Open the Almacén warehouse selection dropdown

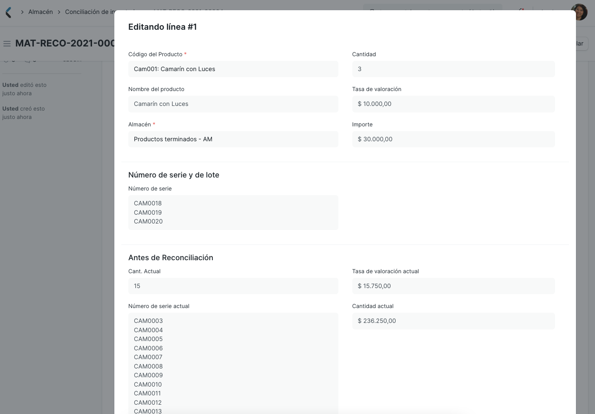(x=233, y=139)
